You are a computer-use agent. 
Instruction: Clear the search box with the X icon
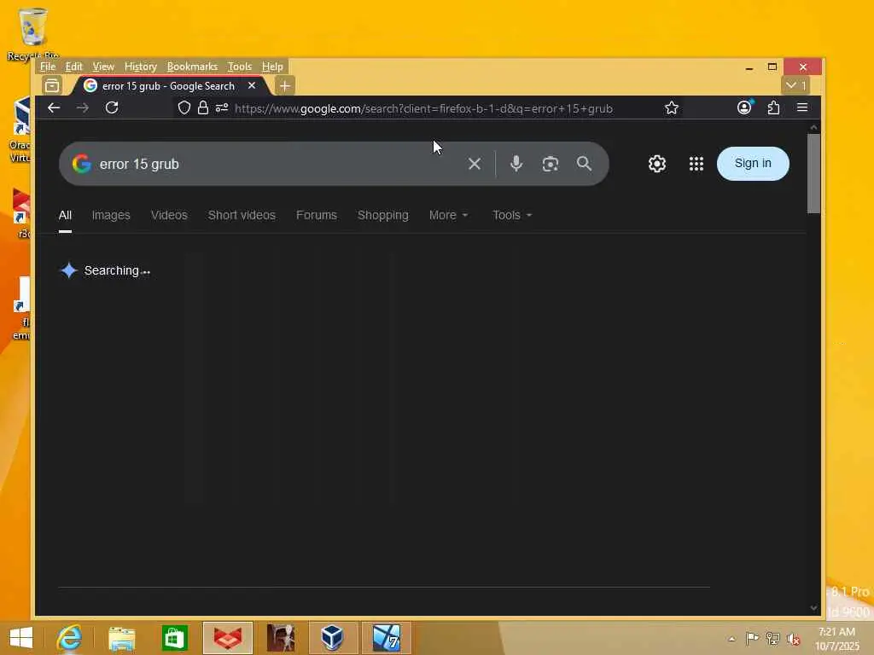point(475,164)
